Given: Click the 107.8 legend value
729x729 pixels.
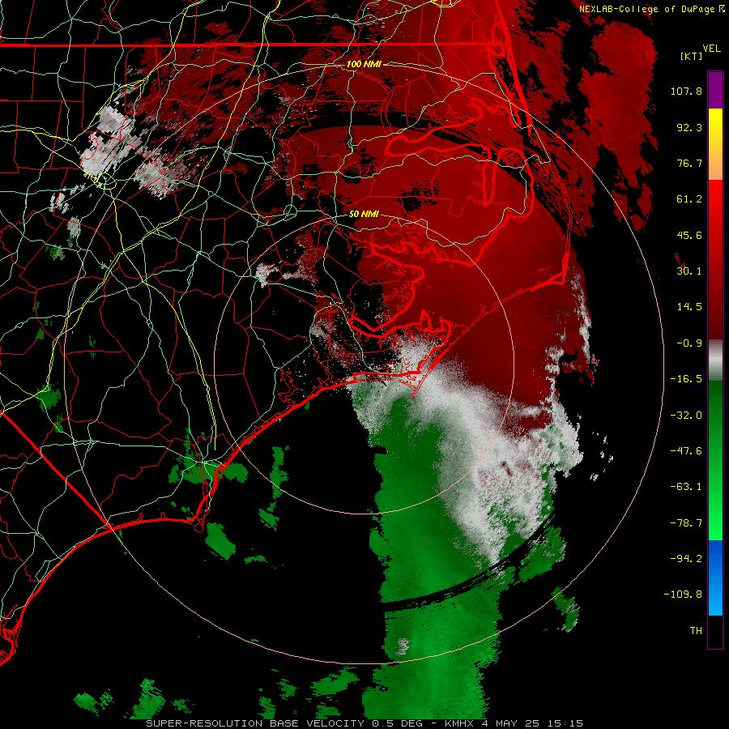Looking at the screenshot, I should [x=686, y=91].
